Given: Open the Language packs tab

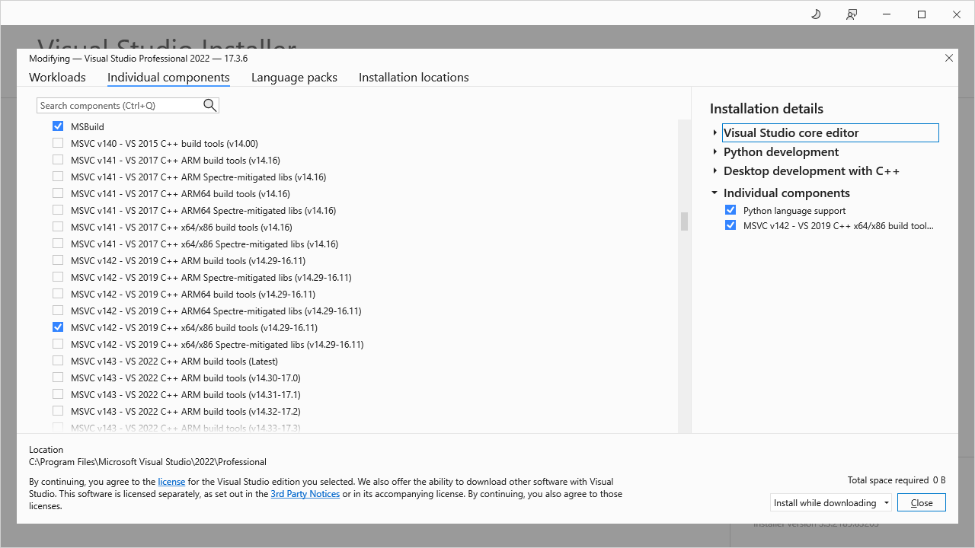Looking at the screenshot, I should point(294,77).
